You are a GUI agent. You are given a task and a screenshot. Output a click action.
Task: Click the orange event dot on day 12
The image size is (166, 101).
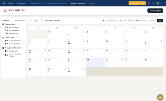click(x=145, y=43)
